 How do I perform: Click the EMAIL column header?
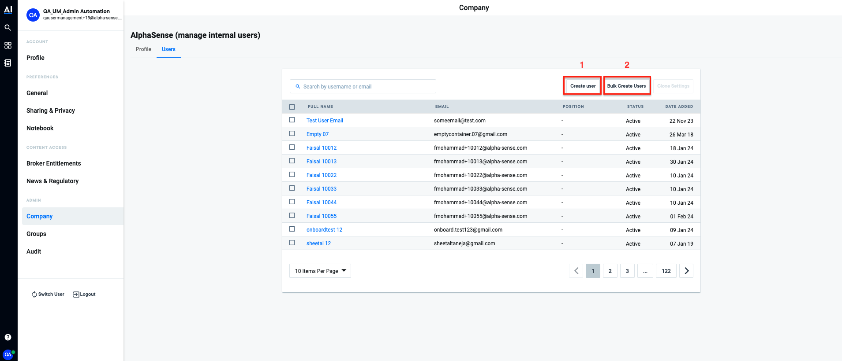click(442, 107)
